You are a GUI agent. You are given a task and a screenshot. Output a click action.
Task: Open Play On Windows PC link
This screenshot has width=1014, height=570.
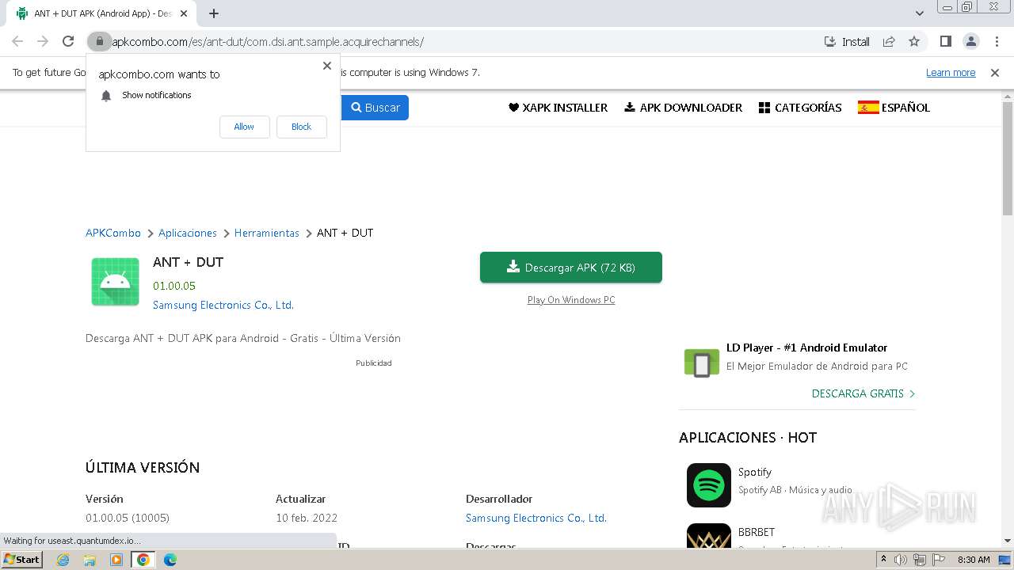tap(571, 300)
